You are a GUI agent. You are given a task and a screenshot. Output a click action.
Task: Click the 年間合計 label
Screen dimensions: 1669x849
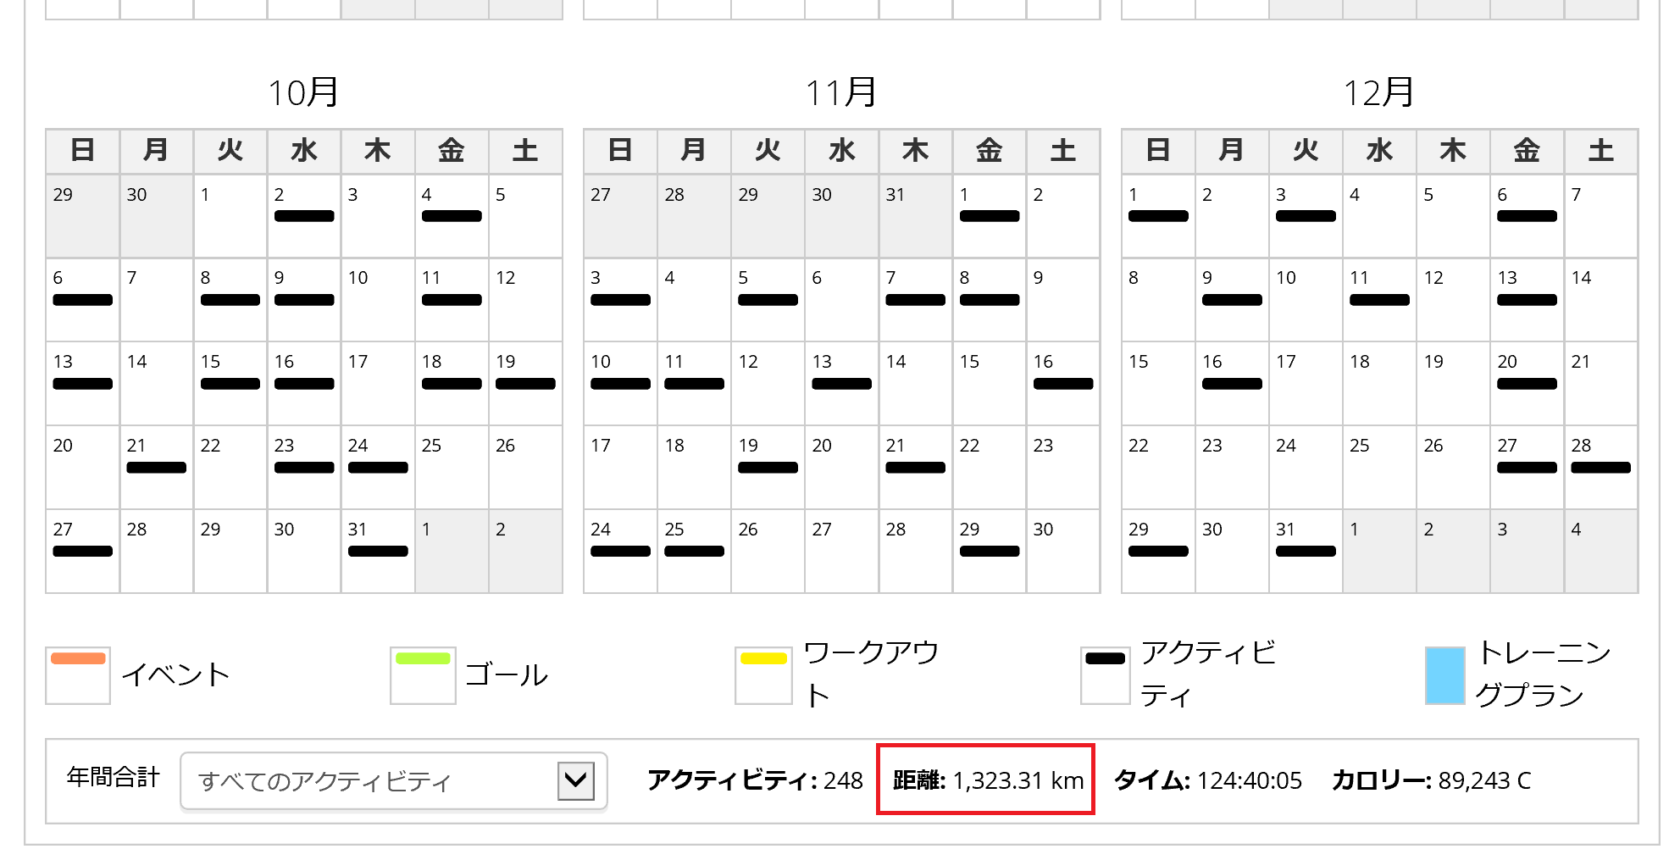coord(113,777)
